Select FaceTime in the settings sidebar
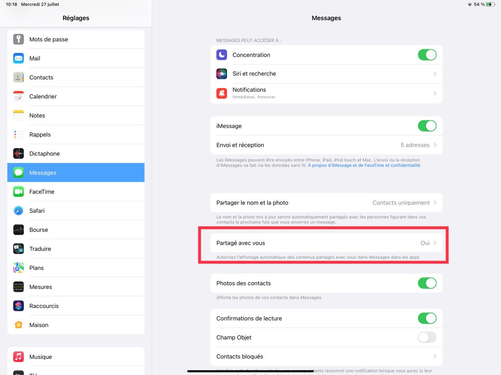 pos(76,192)
